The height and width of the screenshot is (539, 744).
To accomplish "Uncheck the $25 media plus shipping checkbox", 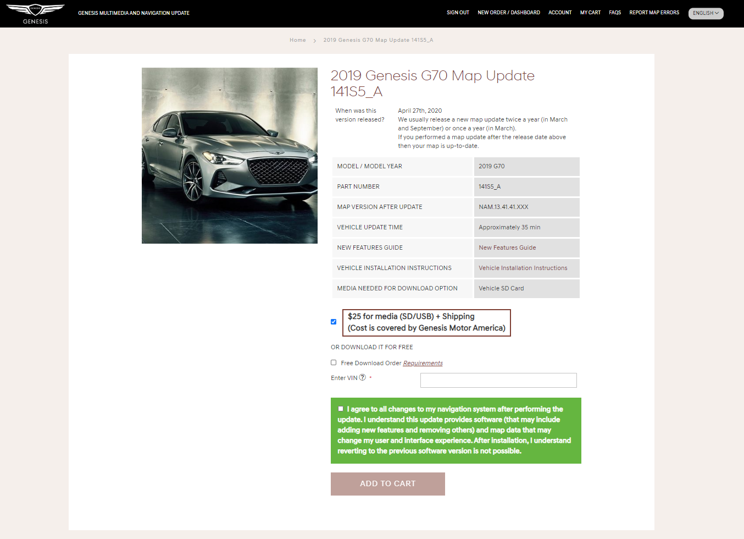I will tap(334, 322).
